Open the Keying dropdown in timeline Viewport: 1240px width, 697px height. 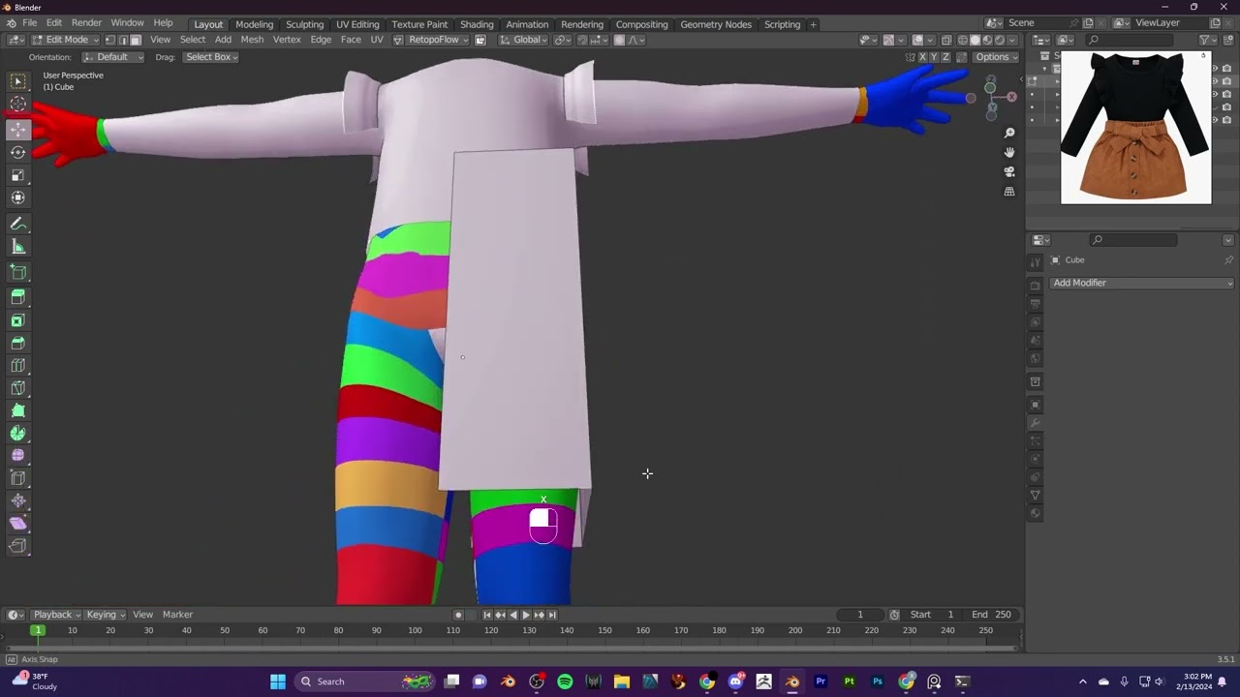tap(106, 615)
